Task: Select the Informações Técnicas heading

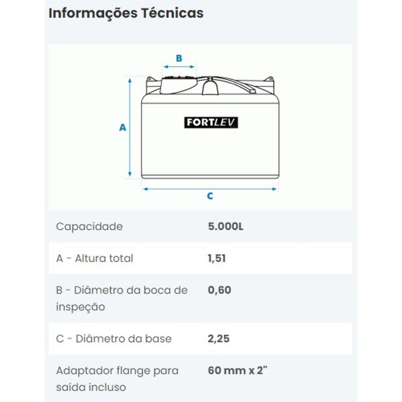Action: click(x=126, y=13)
